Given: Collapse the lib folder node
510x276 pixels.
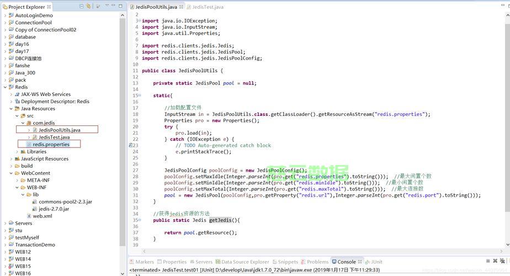Looking at the screenshot, I should (23, 194).
